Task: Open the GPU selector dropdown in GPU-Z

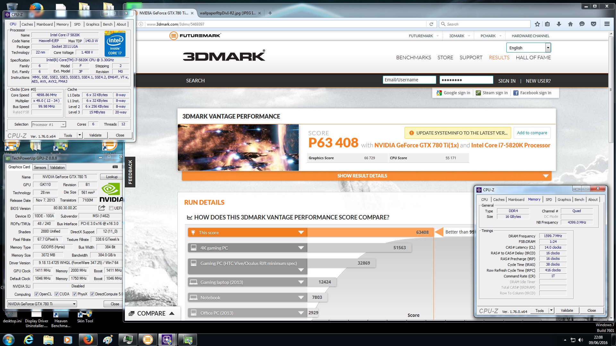Action: [42, 304]
